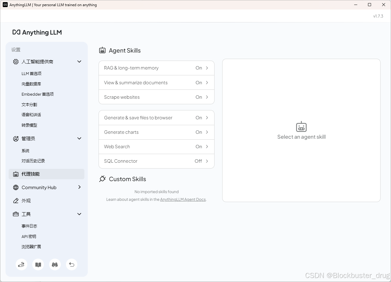Select SQL Connector skill label

[121, 161]
